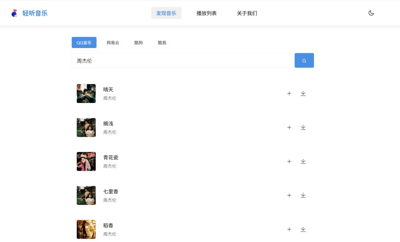Click the 周杰伦 search input field
Screen dimensions: 400x242
181,60
